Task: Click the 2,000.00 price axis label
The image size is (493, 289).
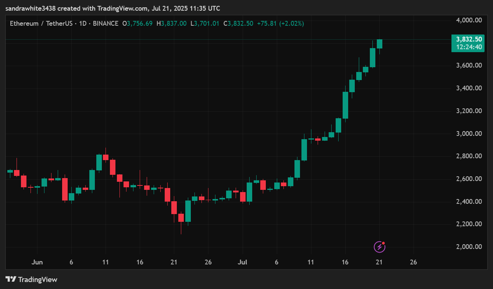Action: point(469,247)
